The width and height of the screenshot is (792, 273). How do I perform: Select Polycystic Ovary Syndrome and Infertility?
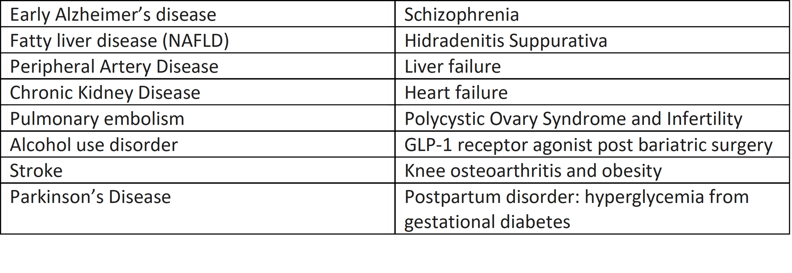(x=573, y=119)
